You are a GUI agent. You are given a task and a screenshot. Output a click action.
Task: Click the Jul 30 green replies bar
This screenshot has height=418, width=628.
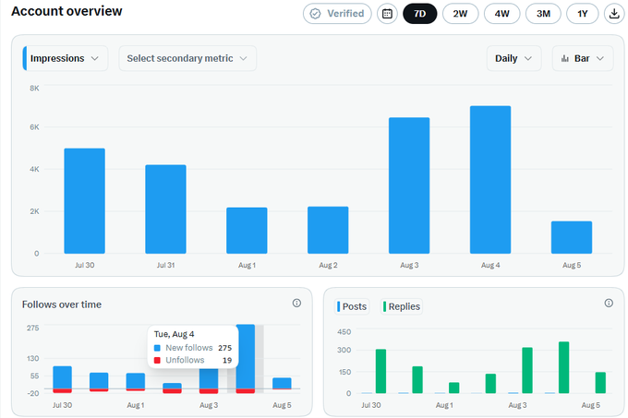[x=380, y=371]
